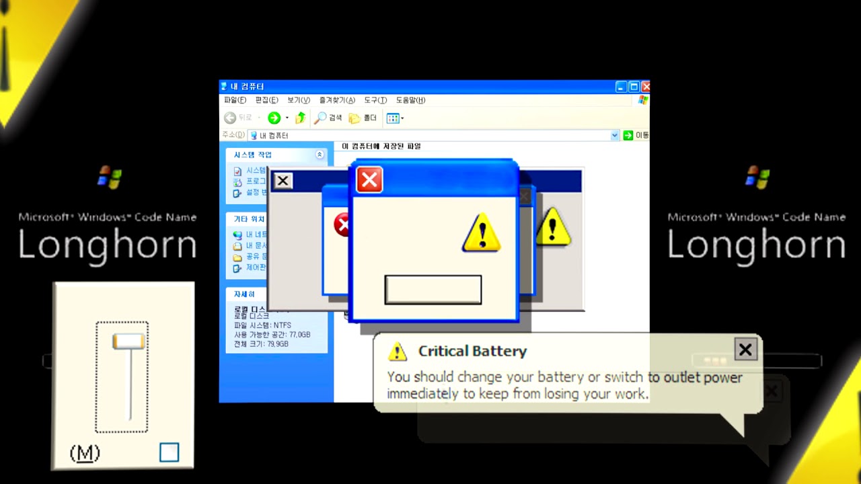Click the 내 컴퓨터 title bar icon
Viewport: 861px width, 484px height.
pos(224,87)
